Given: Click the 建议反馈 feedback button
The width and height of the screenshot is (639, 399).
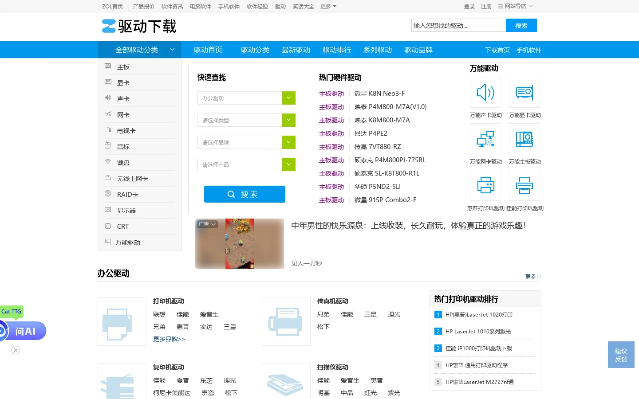Looking at the screenshot, I should pos(621,355).
